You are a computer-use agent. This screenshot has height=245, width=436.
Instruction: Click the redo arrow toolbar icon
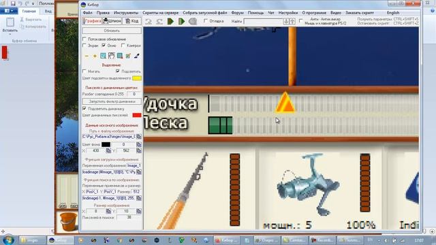pyautogui.click(x=159, y=21)
